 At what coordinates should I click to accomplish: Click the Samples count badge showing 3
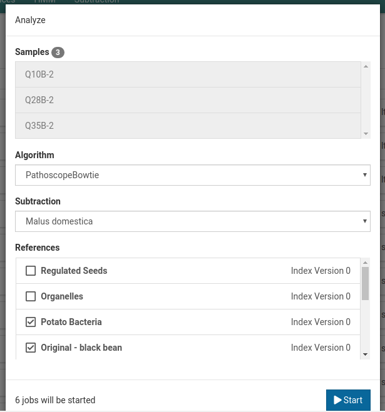(58, 53)
